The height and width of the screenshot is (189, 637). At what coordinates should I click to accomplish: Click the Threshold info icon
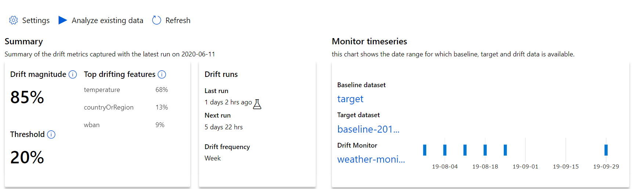pyautogui.click(x=51, y=135)
